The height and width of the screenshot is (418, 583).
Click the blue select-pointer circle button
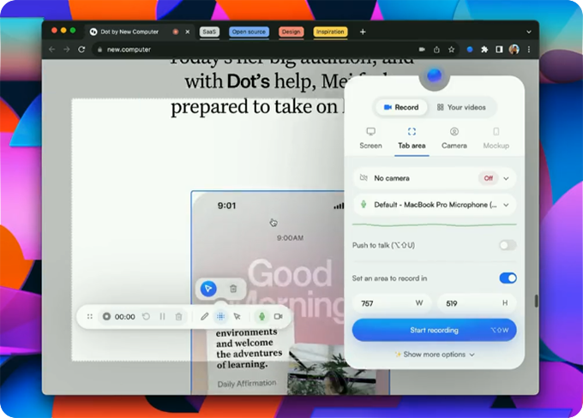(208, 289)
